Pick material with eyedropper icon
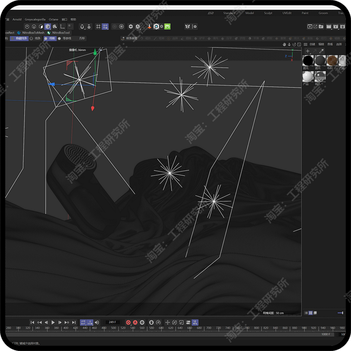Image resolution: width=351 pixels, height=351 pixels. click(322, 51)
